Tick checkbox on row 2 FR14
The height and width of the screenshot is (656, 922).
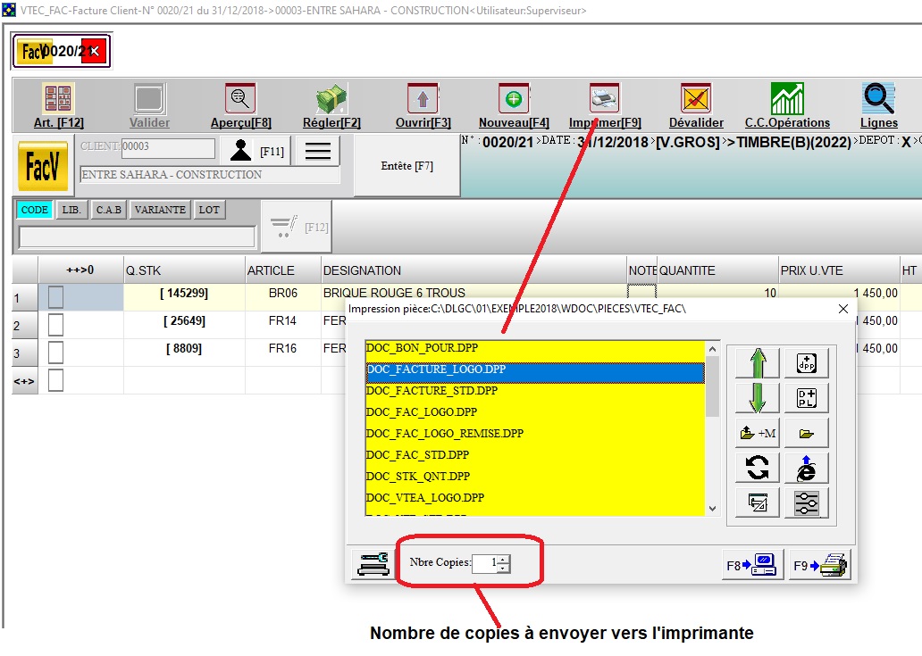click(56, 324)
